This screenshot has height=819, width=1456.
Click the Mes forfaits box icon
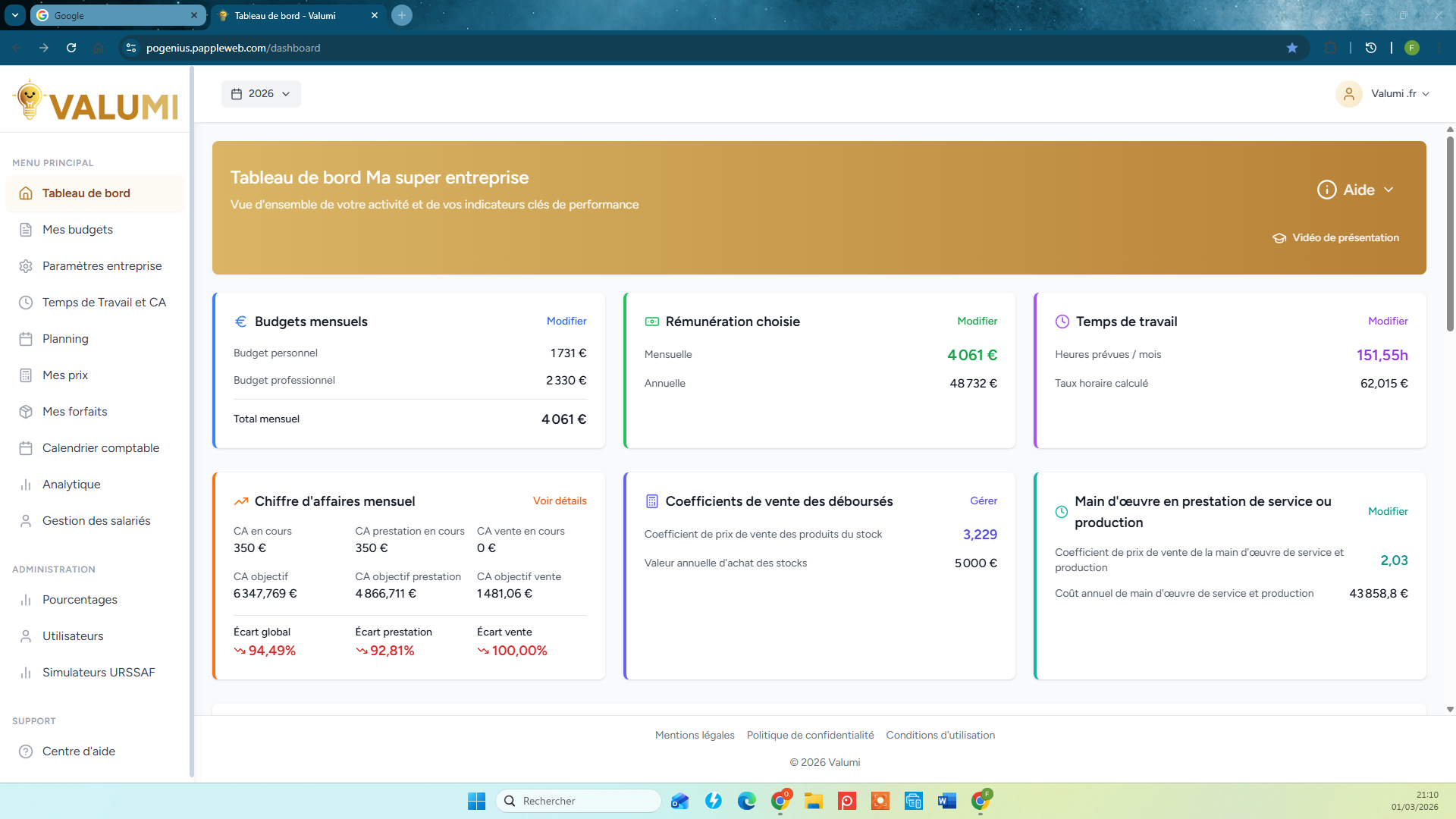(26, 412)
